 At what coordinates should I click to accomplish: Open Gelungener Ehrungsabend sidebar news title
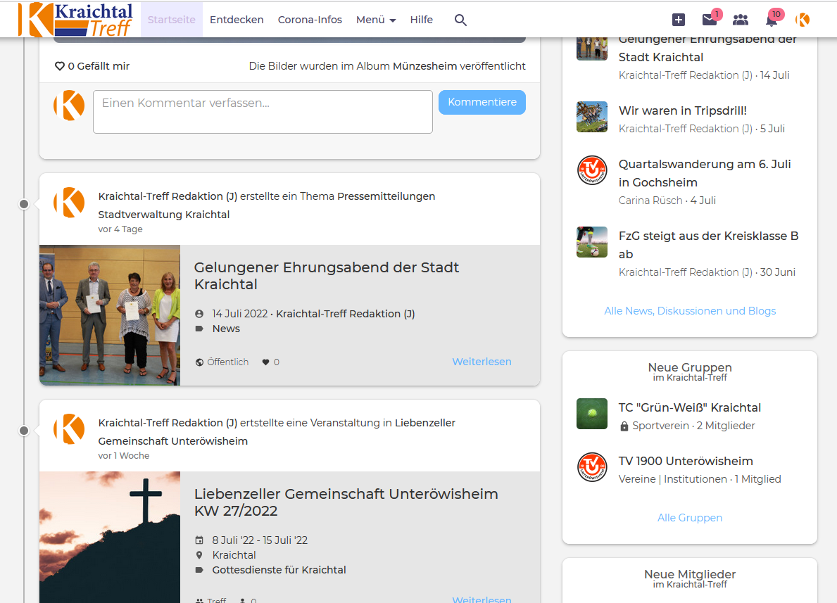707,48
